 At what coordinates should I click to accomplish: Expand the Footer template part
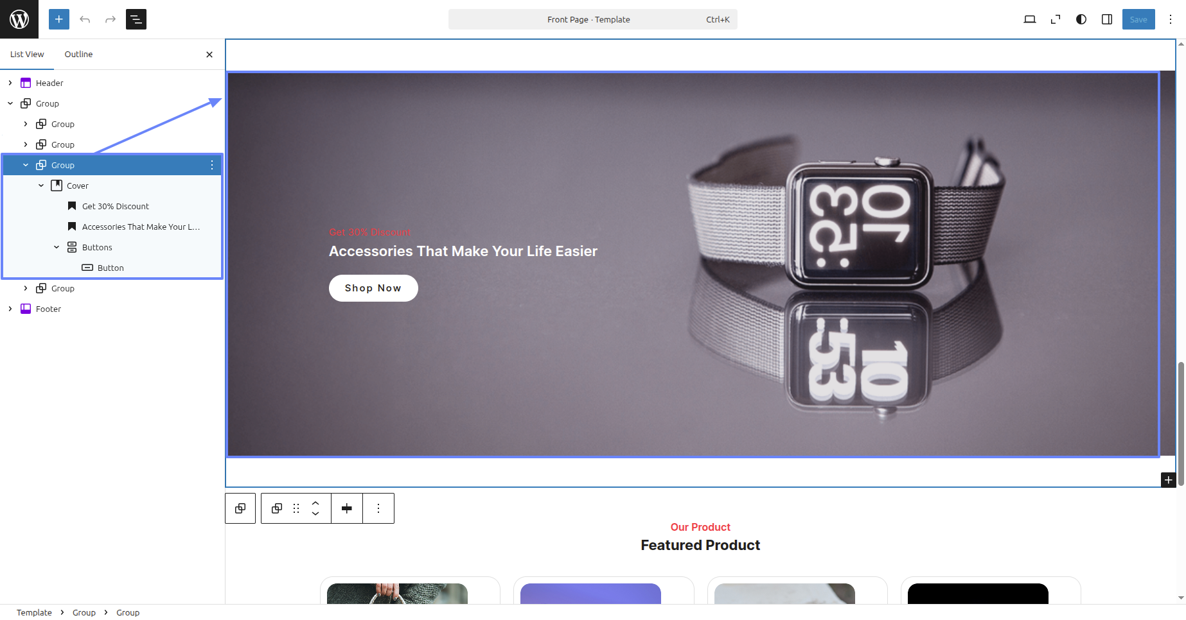[10, 309]
